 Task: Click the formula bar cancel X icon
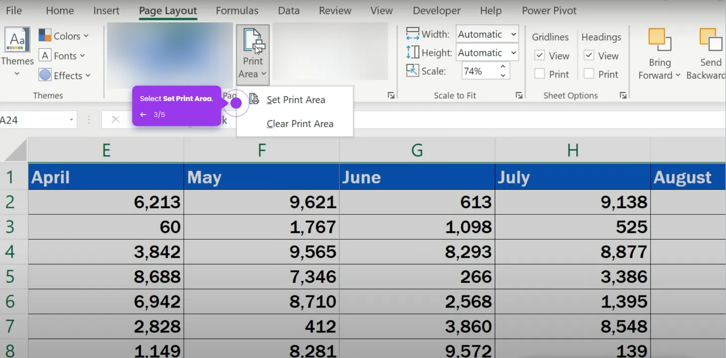pos(115,120)
